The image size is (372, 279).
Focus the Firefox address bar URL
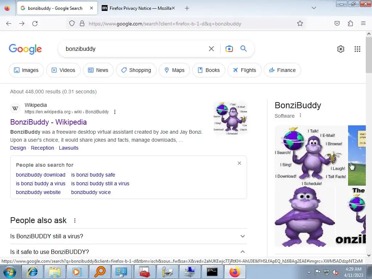[x=165, y=24]
